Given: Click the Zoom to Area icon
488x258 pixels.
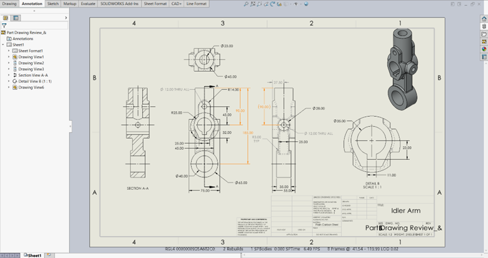Looking at the screenshot, I should 253,4.
